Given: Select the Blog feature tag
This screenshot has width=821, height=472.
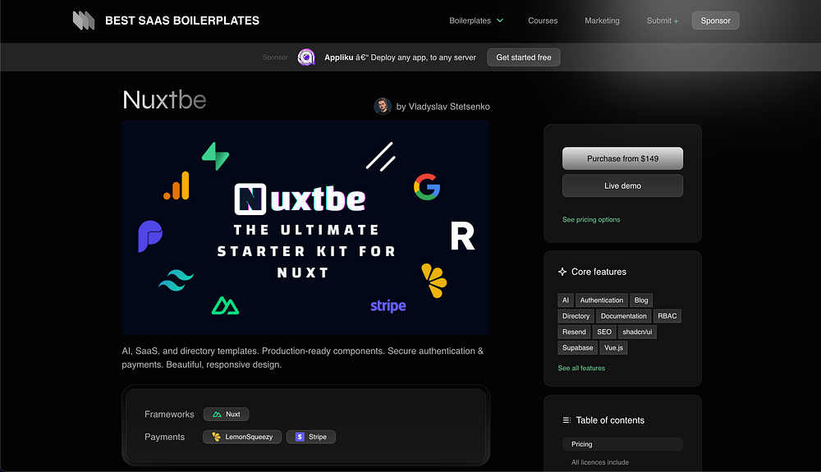Looking at the screenshot, I should [x=641, y=300].
